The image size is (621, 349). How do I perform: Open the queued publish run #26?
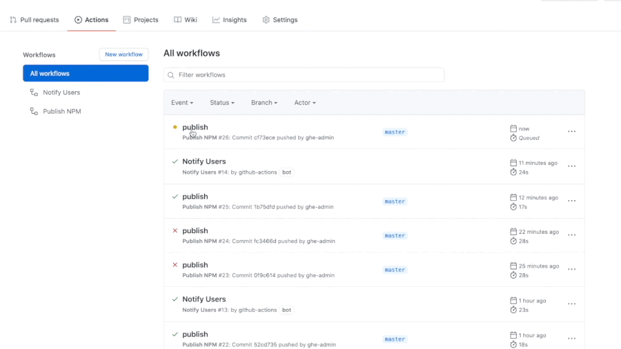195,127
